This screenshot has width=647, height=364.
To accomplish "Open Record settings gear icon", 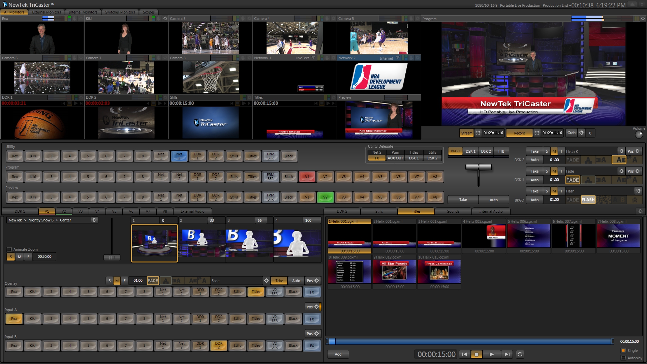I will pos(537,133).
